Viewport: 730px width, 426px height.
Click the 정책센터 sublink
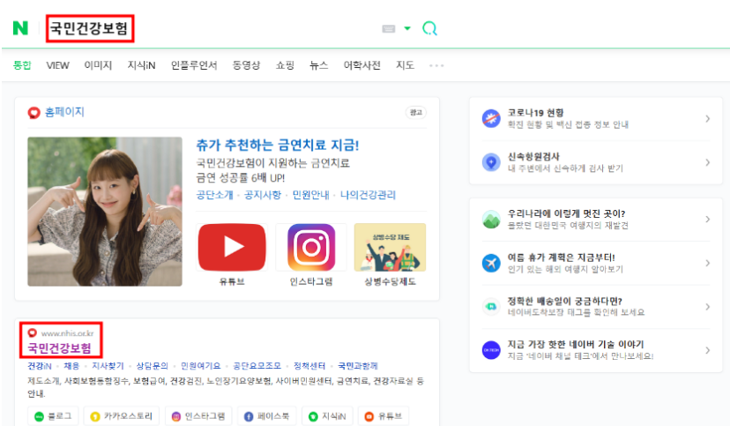(x=309, y=366)
